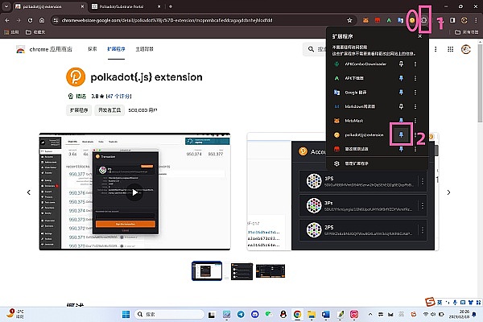Open more options for Markdown阅读器

tap(415, 106)
